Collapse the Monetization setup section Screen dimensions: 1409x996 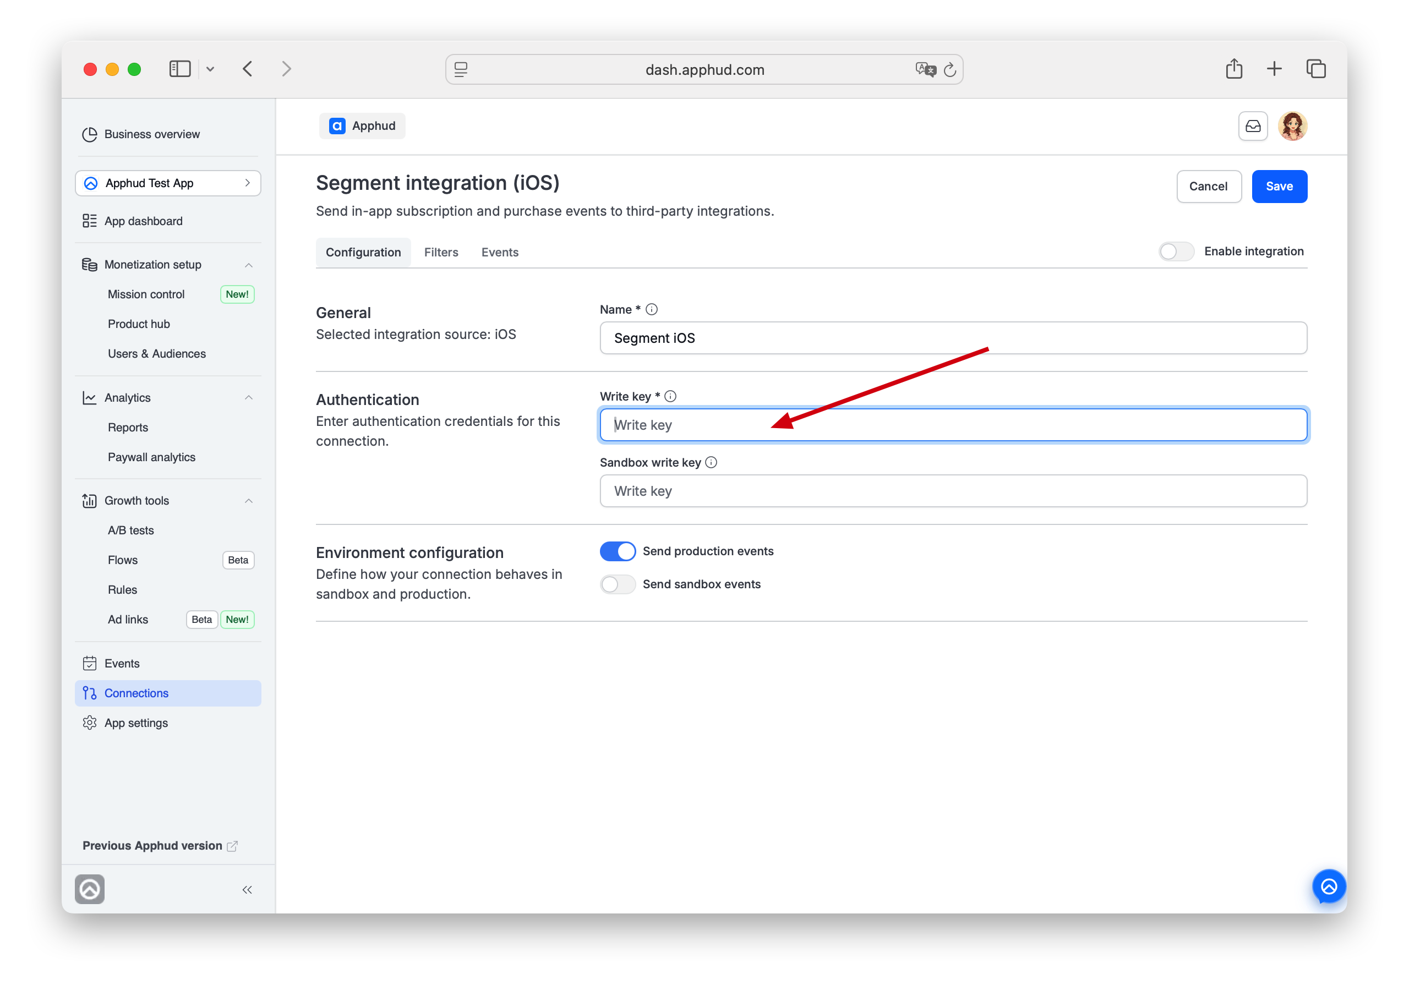249,265
